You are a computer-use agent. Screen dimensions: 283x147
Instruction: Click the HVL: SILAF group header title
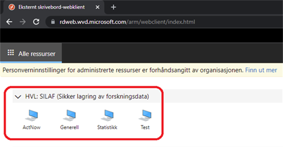87,97
